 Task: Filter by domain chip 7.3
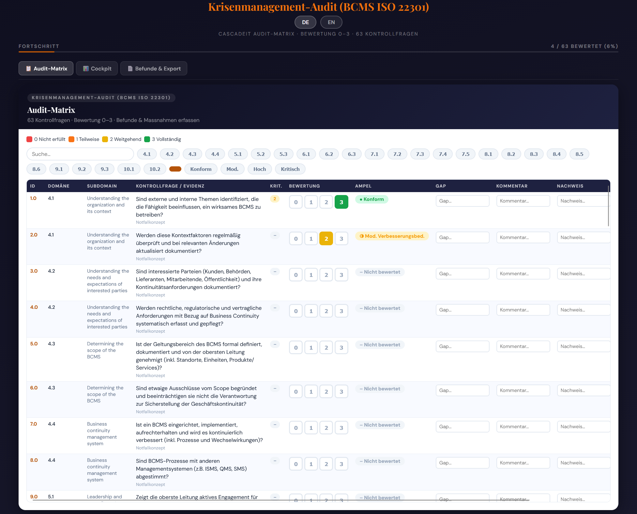420,154
